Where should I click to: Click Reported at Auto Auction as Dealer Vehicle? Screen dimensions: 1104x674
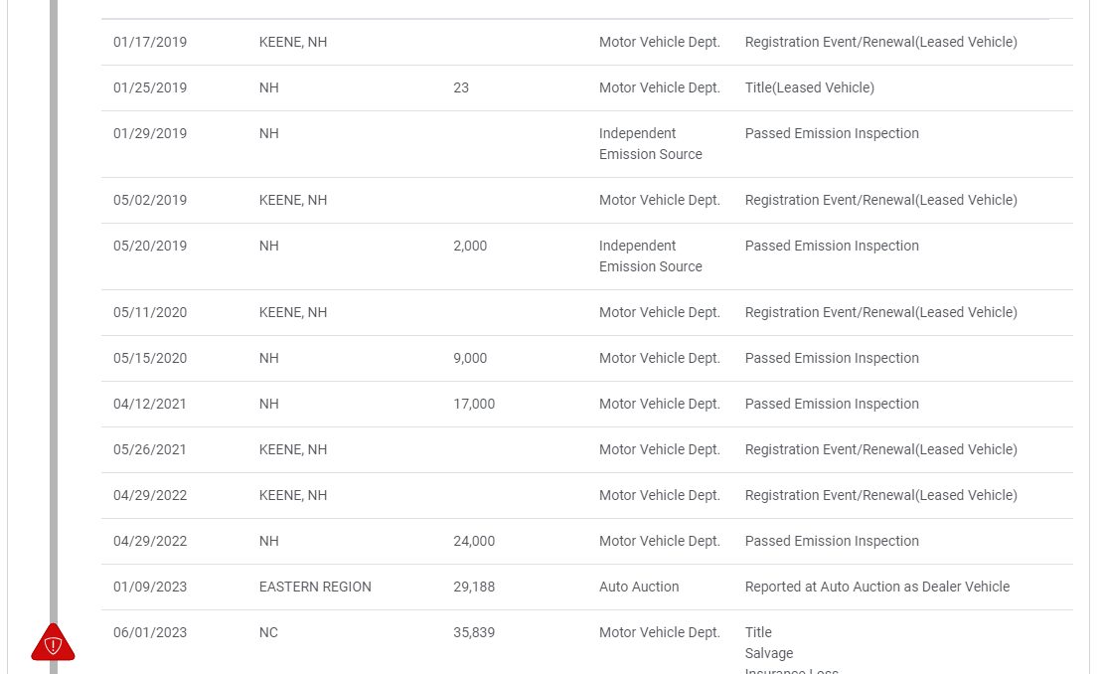point(877,587)
